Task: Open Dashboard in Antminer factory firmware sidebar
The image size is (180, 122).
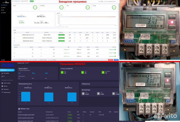Action: [x=4, y=5]
